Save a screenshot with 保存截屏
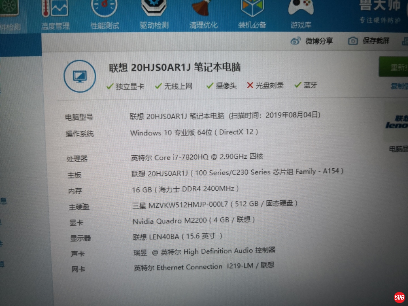Screen dimensions: 408x306 370,41
